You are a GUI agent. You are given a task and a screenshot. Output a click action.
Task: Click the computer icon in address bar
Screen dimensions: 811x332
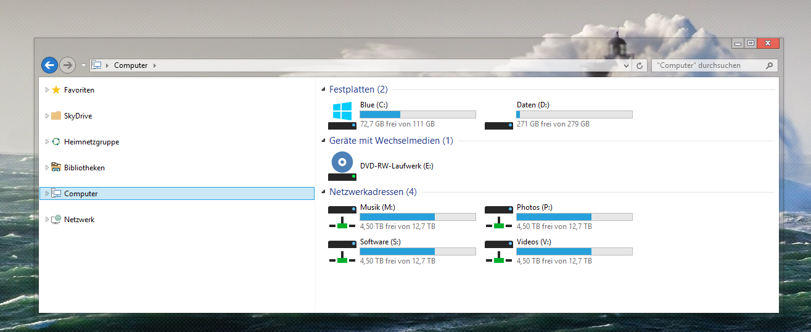(x=96, y=65)
